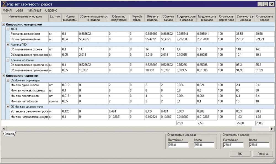Click Всего field under Стоимость в заказе

click(x=259, y=145)
